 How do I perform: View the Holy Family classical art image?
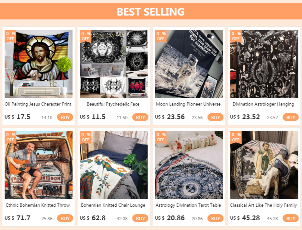click(264, 165)
